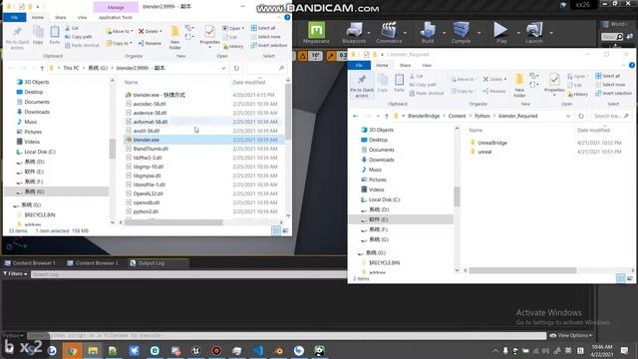
Task: Open the unreal folder in blender_Required
Action: pyautogui.click(x=484, y=152)
